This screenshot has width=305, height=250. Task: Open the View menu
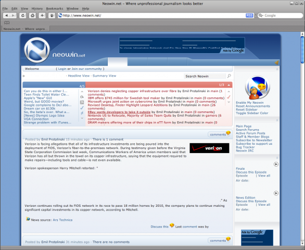[x=24, y=8]
